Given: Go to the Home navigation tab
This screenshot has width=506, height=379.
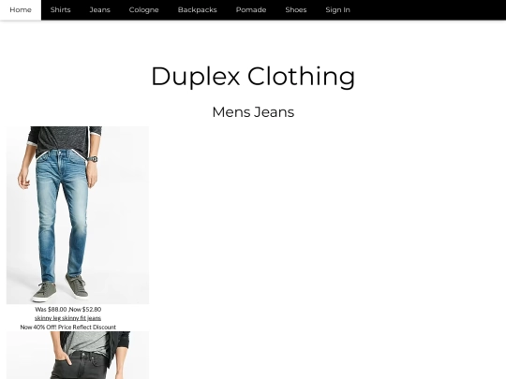Looking at the screenshot, I should pyautogui.click(x=21, y=9).
